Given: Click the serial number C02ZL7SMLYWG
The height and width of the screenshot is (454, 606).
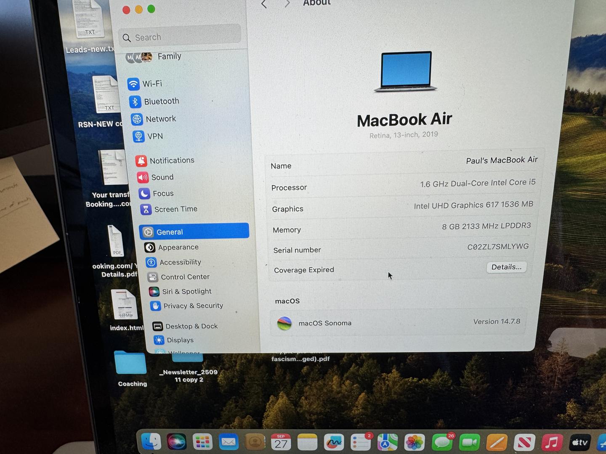Looking at the screenshot, I should pos(498,247).
